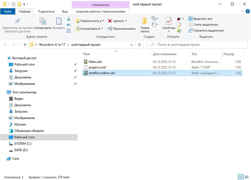Click the Pin to Quick Access icon
251x180 pixels.
click(17, 21)
